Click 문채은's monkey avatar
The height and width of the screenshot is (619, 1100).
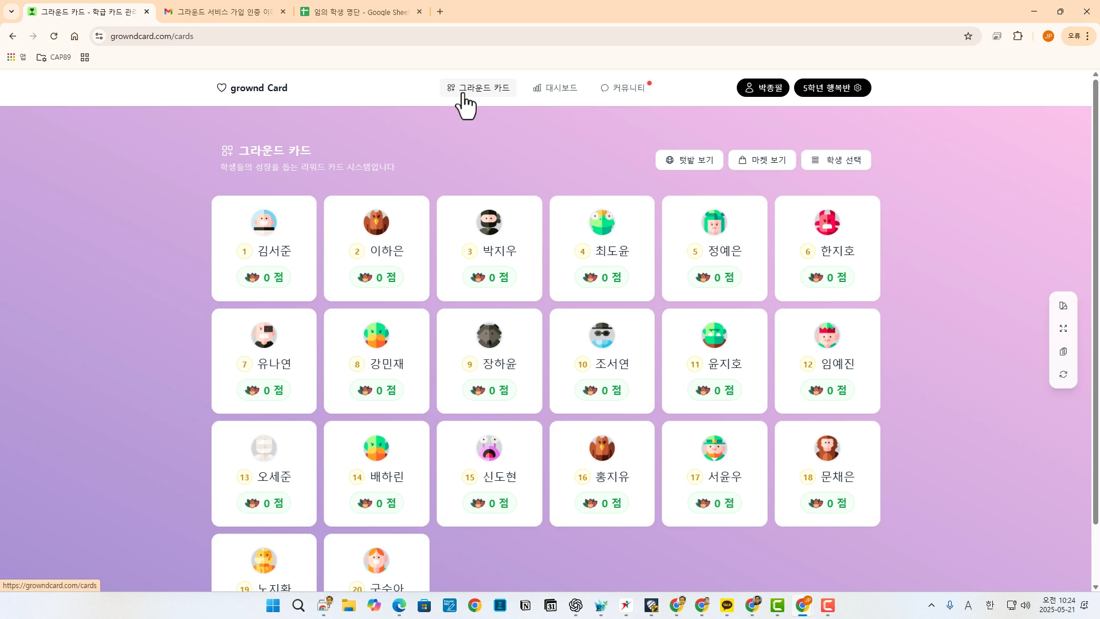tap(827, 448)
